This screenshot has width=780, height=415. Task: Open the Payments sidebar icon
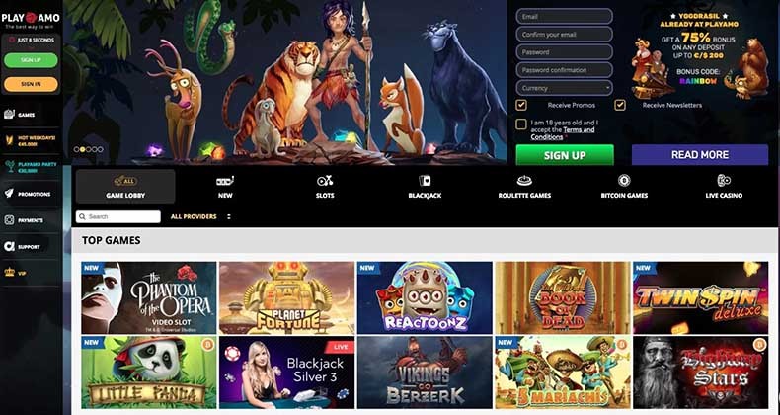coord(9,220)
